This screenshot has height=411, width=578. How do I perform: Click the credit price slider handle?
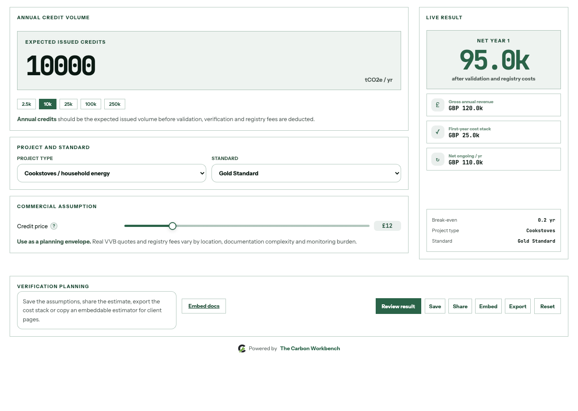pyautogui.click(x=173, y=226)
